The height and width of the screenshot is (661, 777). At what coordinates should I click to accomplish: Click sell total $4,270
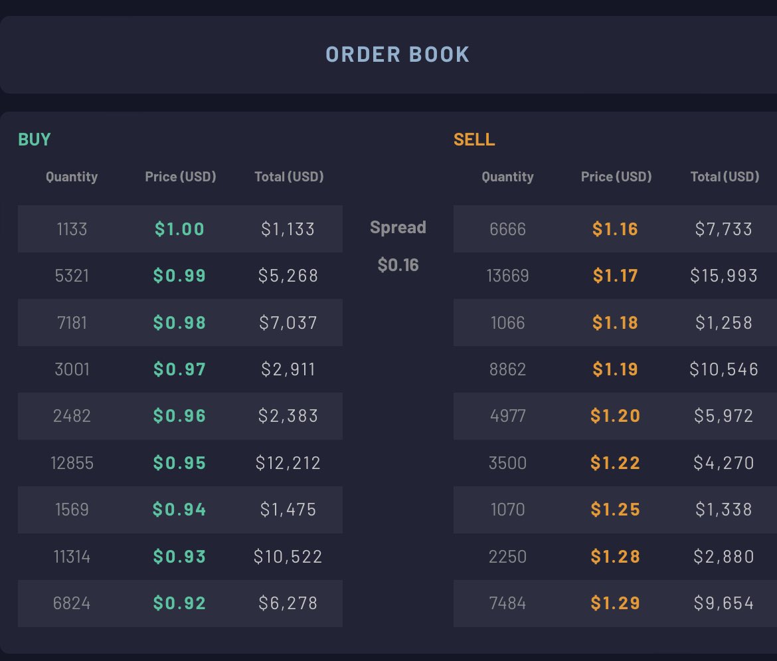[x=723, y=463]
